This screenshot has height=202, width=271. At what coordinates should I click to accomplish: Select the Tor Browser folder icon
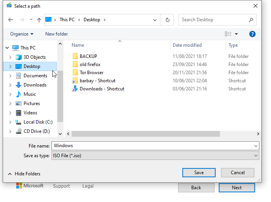(x=75, y=72)
